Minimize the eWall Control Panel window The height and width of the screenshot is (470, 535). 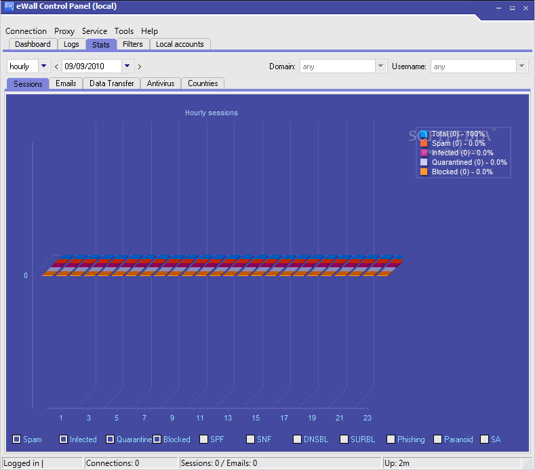coord(498,8)
